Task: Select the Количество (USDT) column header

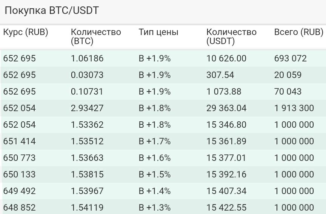Action: pyautogui.click(x=231, y=37)
